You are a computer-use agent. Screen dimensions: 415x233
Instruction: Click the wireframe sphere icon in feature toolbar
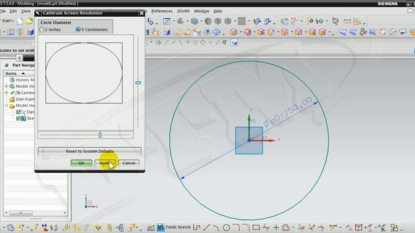point(217,32)
